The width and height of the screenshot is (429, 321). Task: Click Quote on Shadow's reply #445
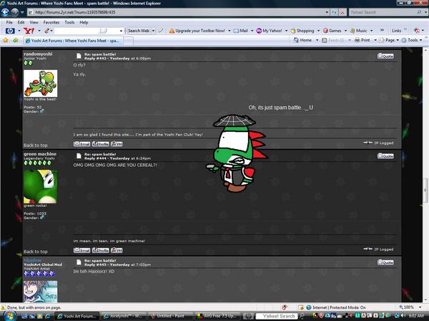click(x=385, y=263)
